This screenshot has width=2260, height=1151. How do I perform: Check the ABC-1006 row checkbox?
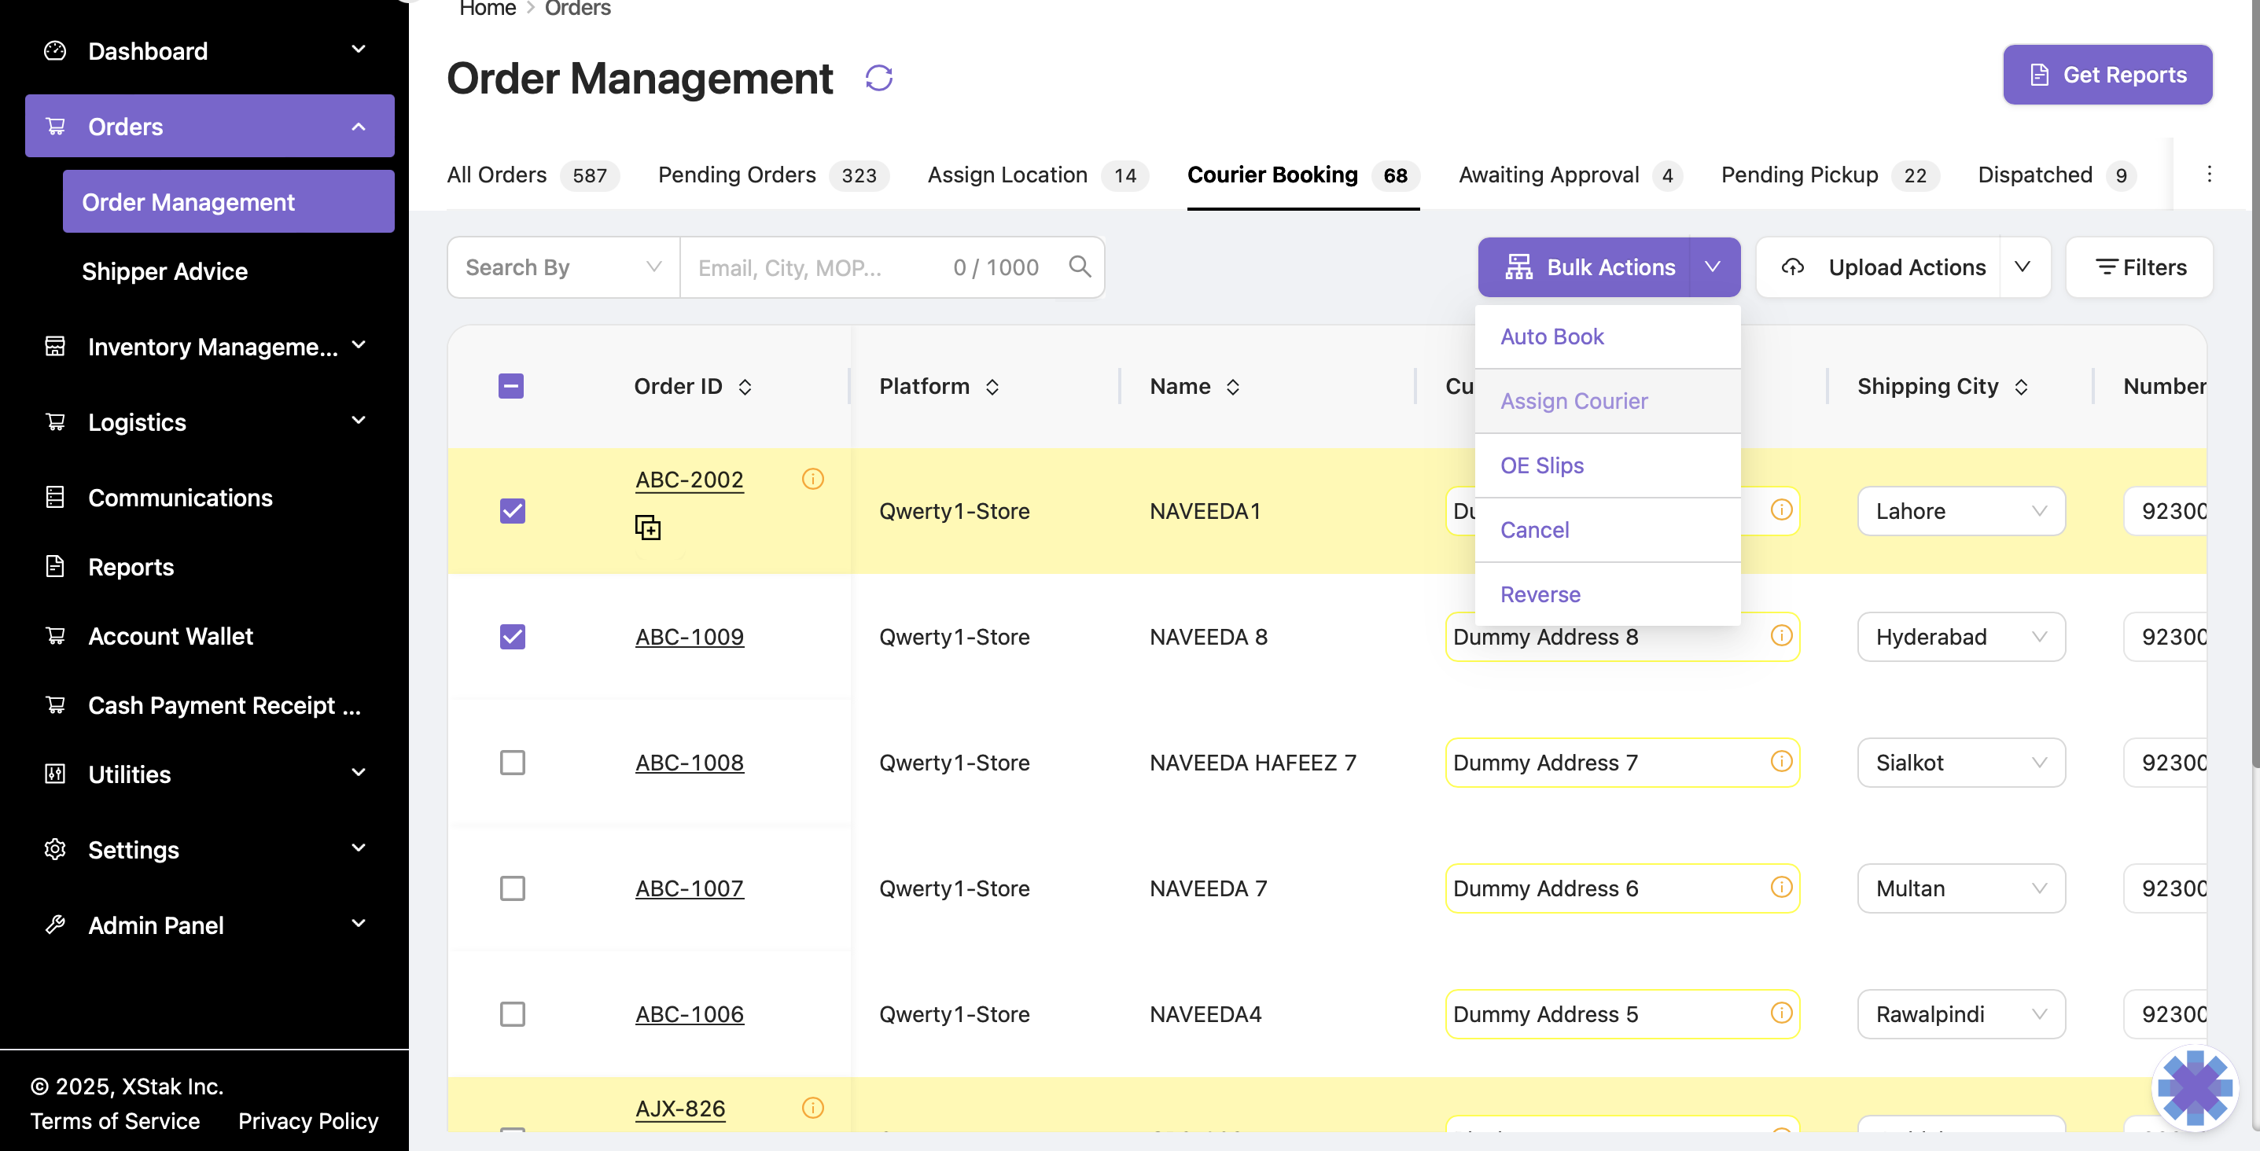513,1014
